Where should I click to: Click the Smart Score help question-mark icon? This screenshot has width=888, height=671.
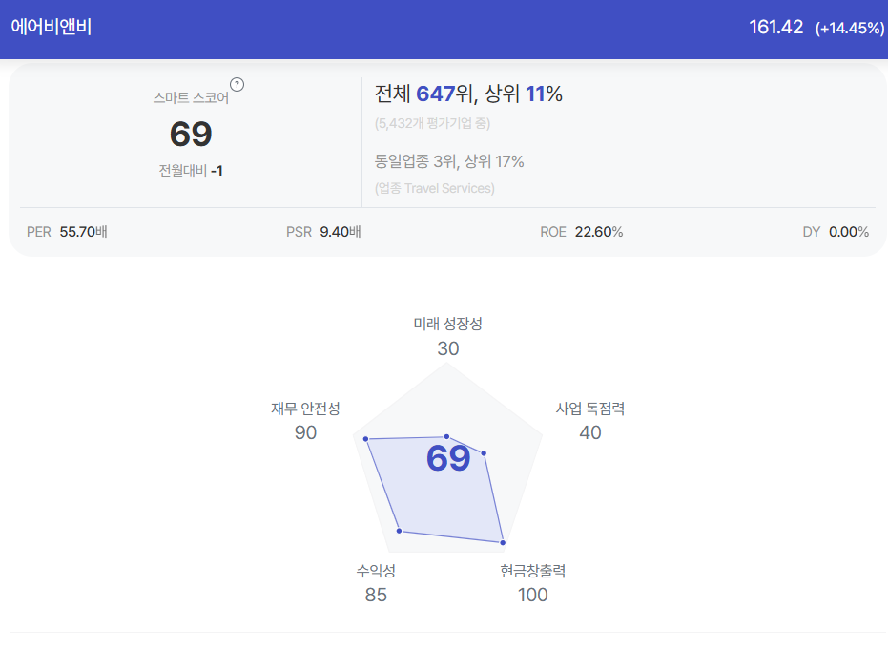coord(237,84)
